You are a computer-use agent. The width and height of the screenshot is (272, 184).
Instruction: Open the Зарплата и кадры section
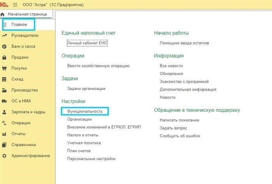[28, 112]
